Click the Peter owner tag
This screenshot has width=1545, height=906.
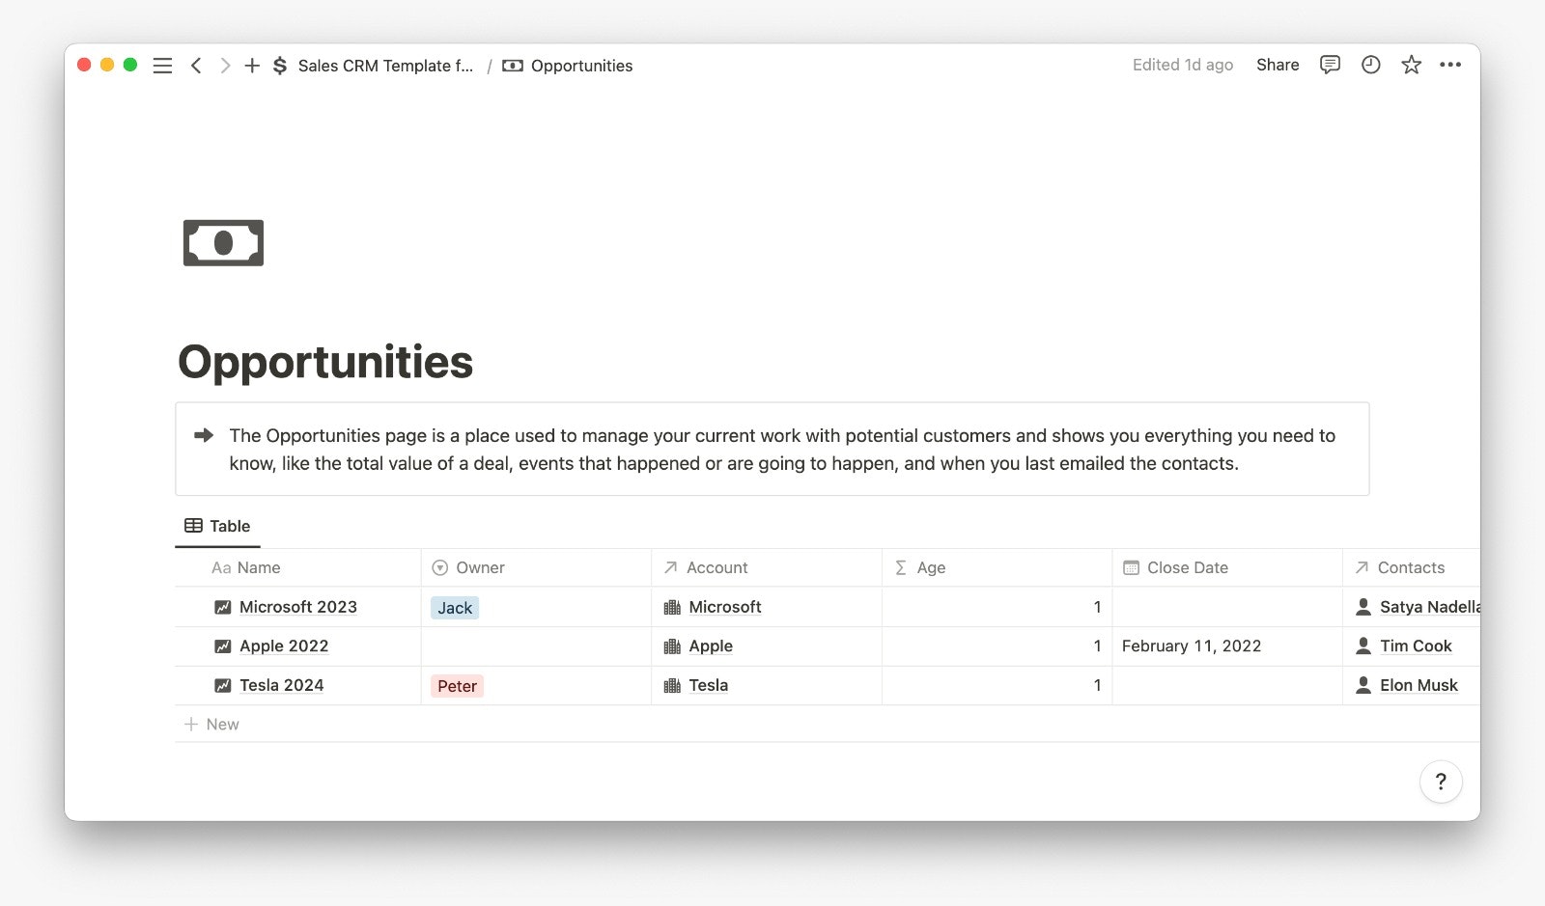[x=457, y=686]
